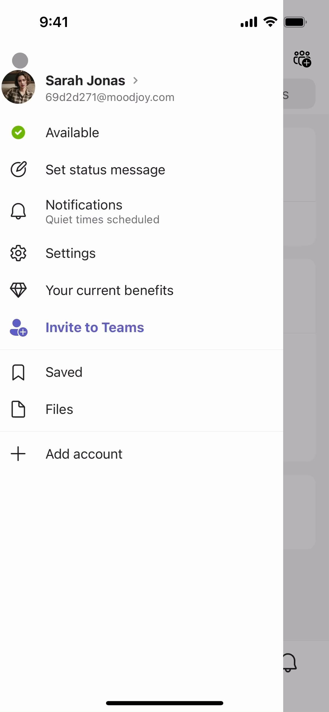Open Notifications quiet times options

[102, 212]
